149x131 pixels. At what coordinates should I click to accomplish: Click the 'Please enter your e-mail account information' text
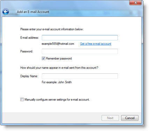[52, 29]
